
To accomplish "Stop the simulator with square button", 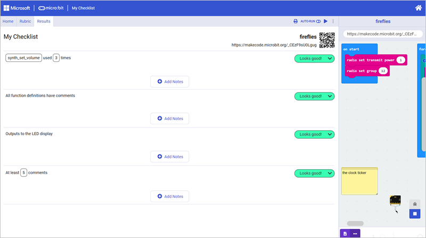I will (415, 214).
